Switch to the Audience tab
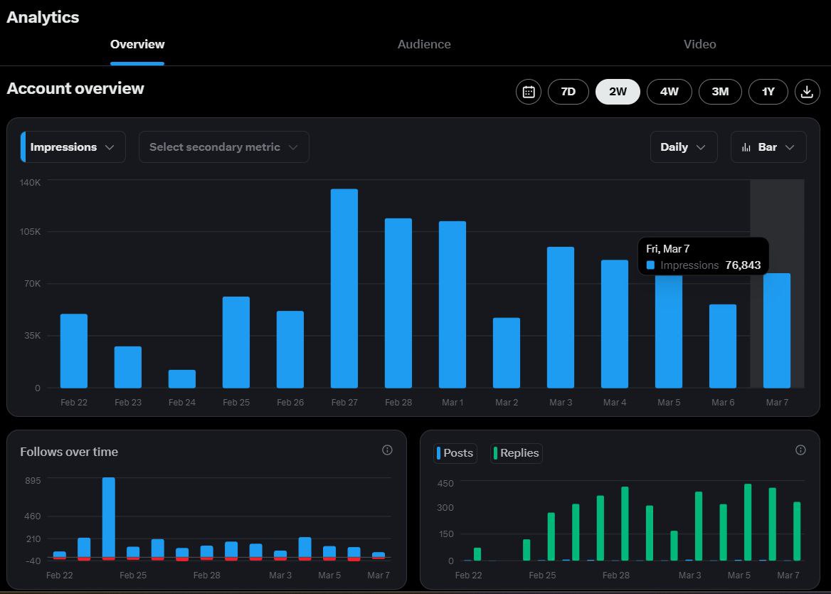The image size is (831, 594). 424,44
